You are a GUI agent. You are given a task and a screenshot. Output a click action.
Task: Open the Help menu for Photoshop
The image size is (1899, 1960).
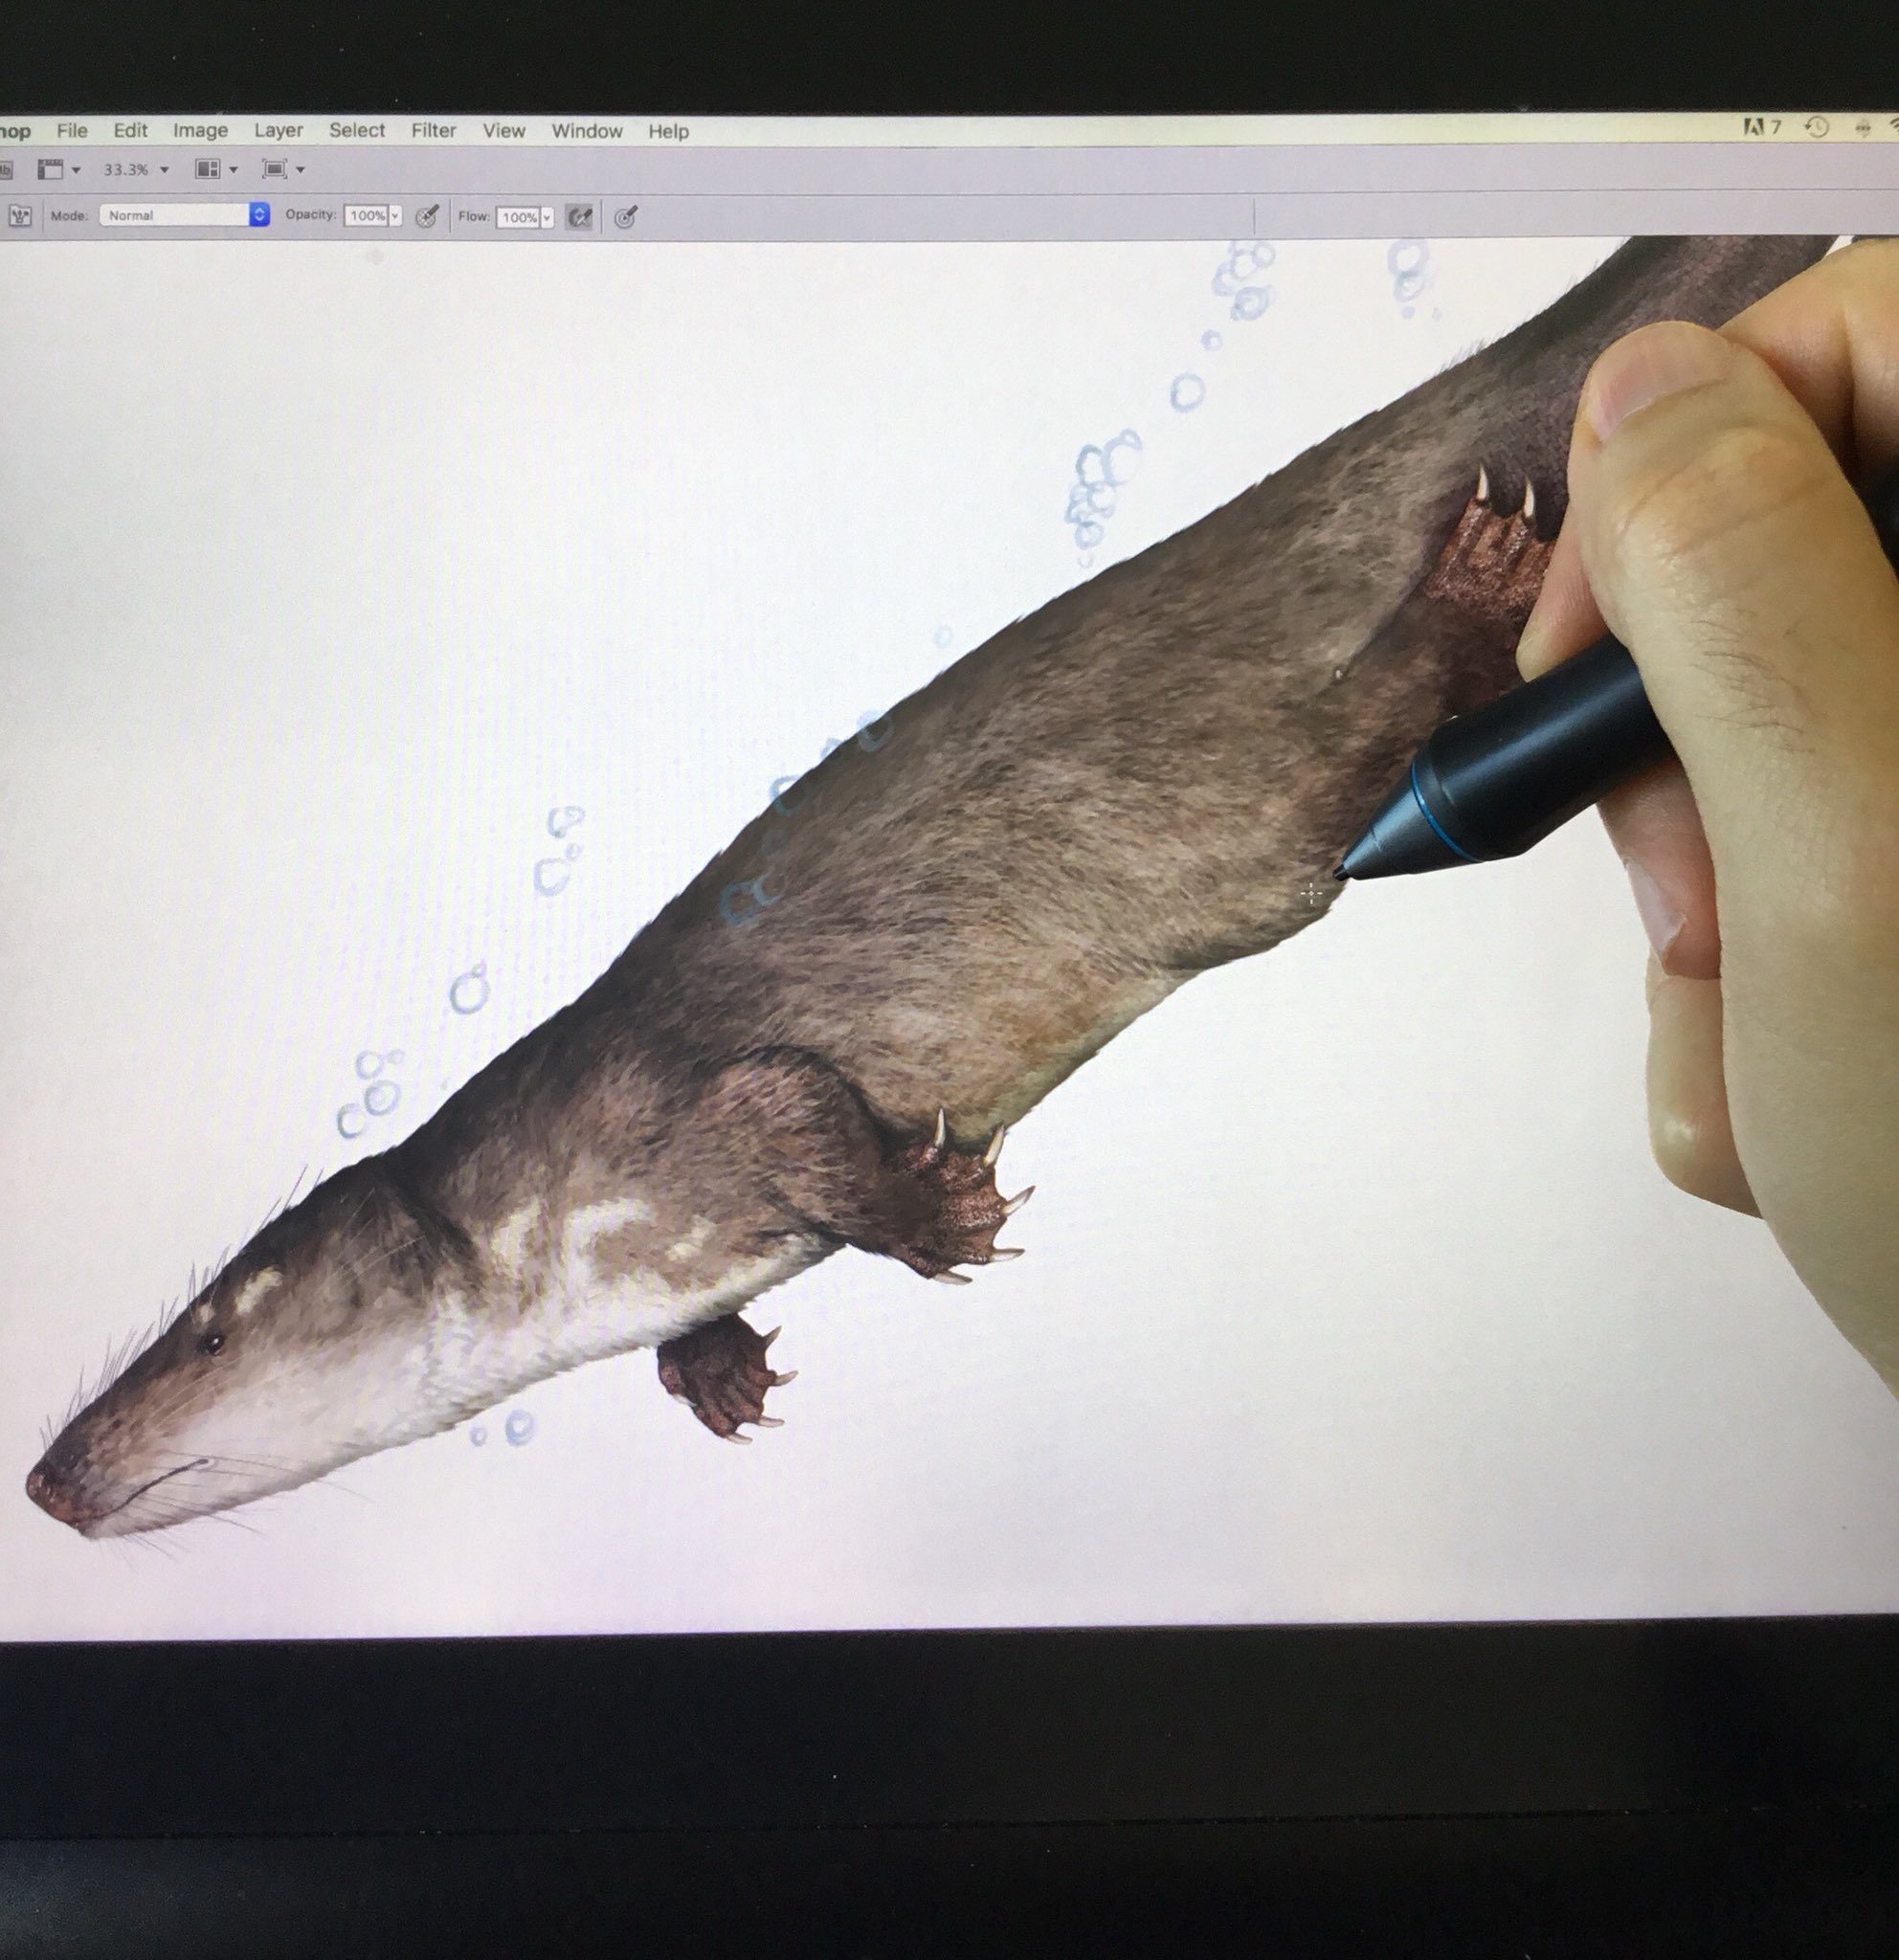(x=668, y=131)
